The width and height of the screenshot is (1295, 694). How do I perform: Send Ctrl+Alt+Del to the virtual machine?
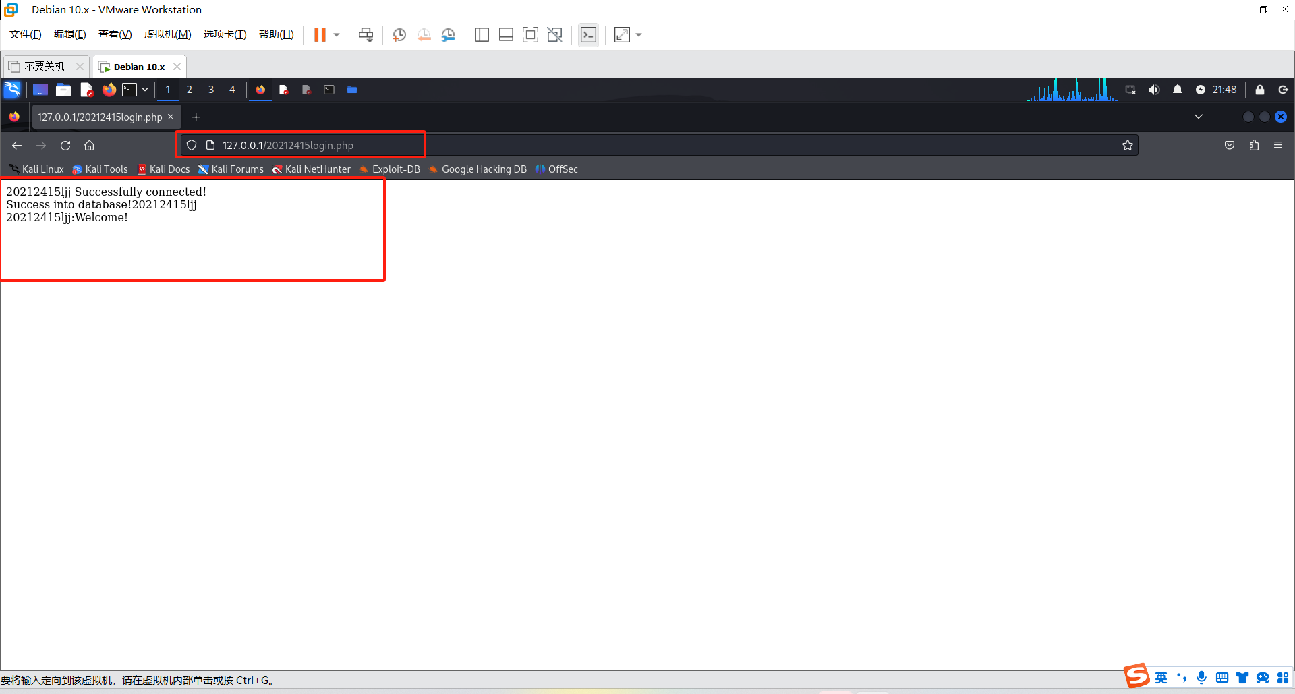tap(366, 35)
